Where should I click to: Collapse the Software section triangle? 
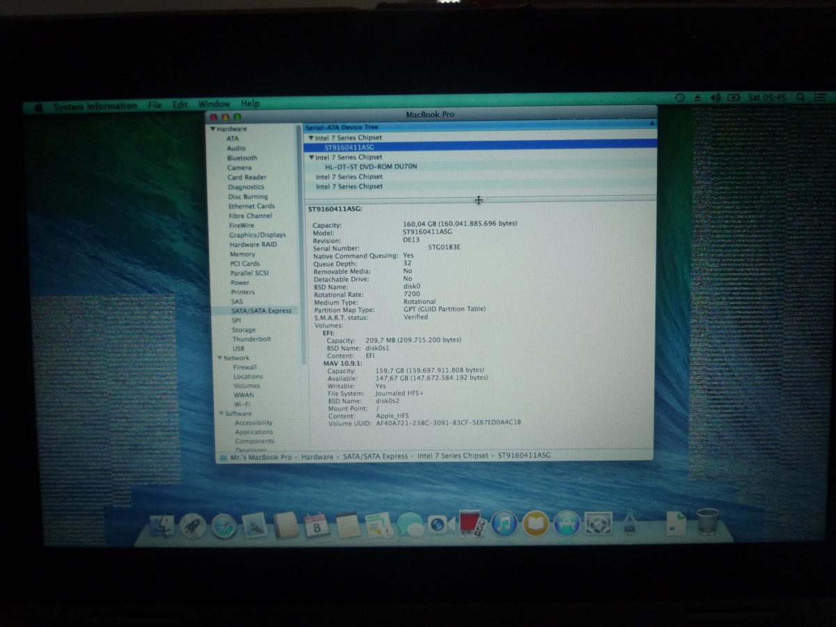[x=221, y=414]
